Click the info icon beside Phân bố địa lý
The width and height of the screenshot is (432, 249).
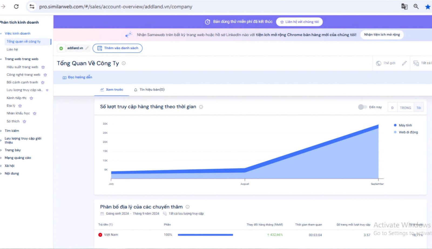(187, 207)
